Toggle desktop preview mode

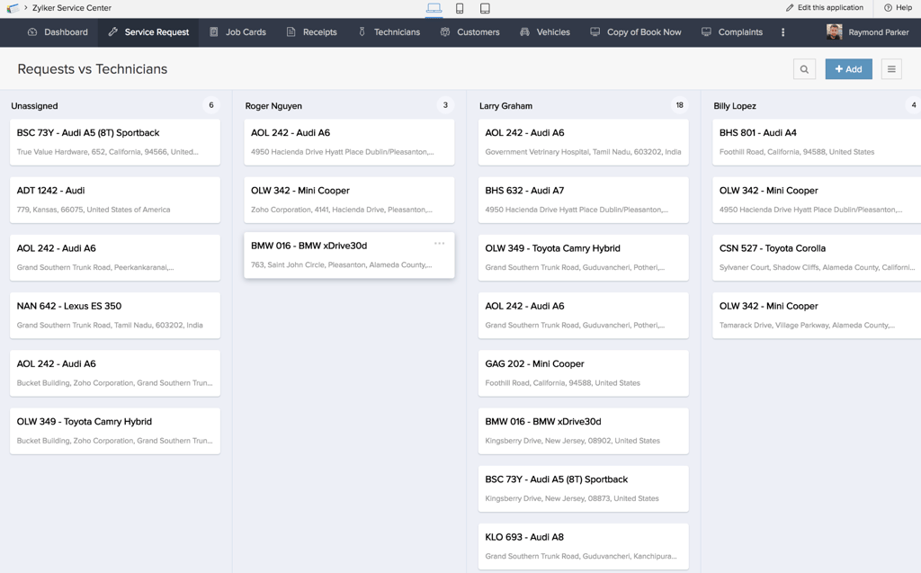434,8
